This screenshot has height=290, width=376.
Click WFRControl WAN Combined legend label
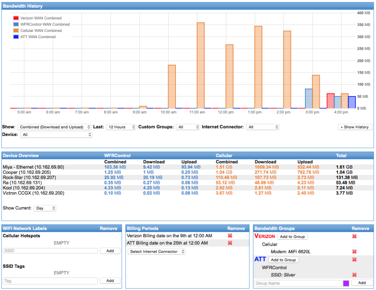(x=45, y=24)
